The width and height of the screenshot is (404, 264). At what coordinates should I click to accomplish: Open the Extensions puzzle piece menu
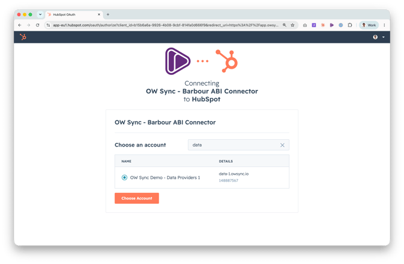pyautogui.click(x=350, y=25)
